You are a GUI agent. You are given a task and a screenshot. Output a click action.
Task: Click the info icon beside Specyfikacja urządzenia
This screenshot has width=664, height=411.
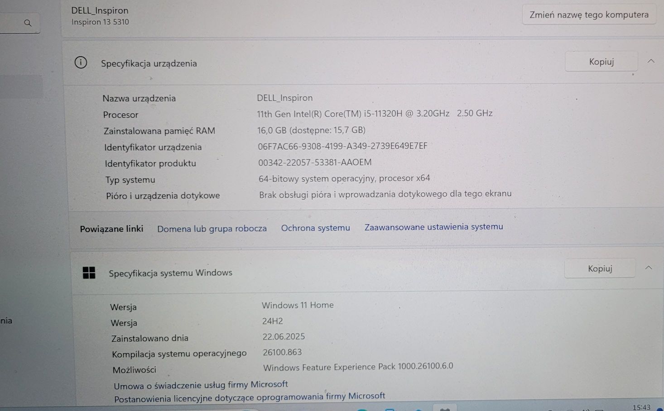81,62
